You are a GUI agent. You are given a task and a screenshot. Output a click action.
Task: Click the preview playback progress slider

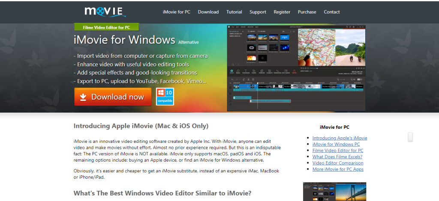pos(332,68)
